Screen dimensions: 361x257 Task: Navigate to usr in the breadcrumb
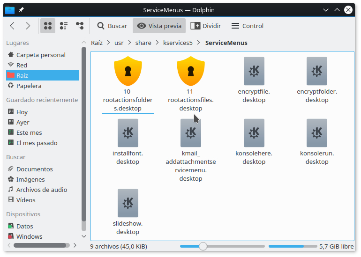[119, 43]
